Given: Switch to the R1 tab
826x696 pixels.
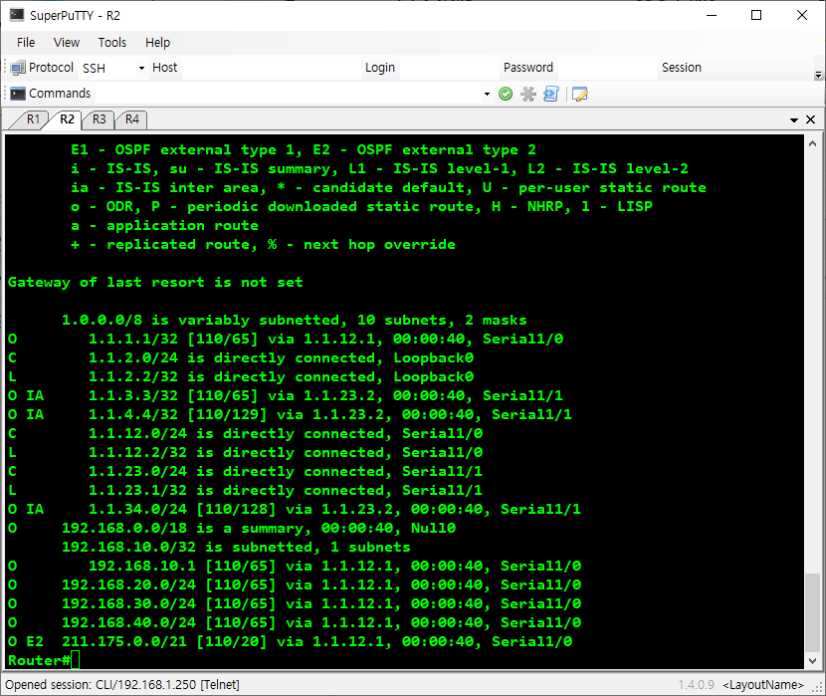Looking at the screenshot, I should point(33,119).
